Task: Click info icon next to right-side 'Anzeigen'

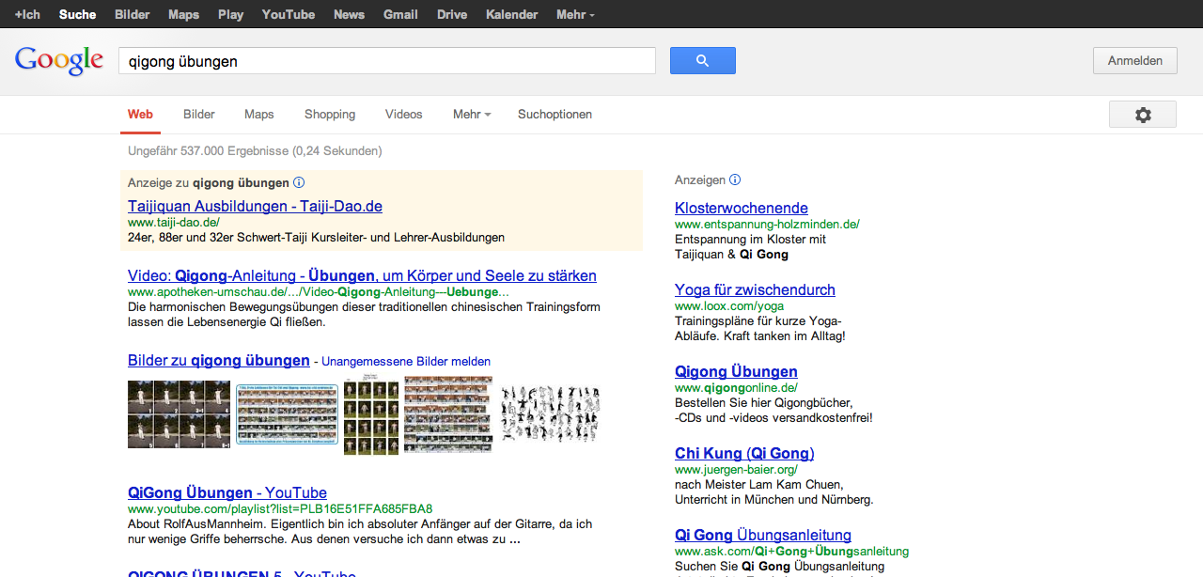Action: 735,179
